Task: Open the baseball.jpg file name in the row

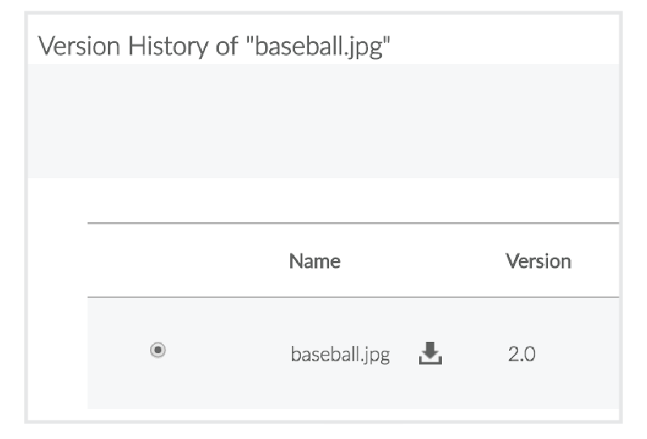Action: [x=340, y=355]
